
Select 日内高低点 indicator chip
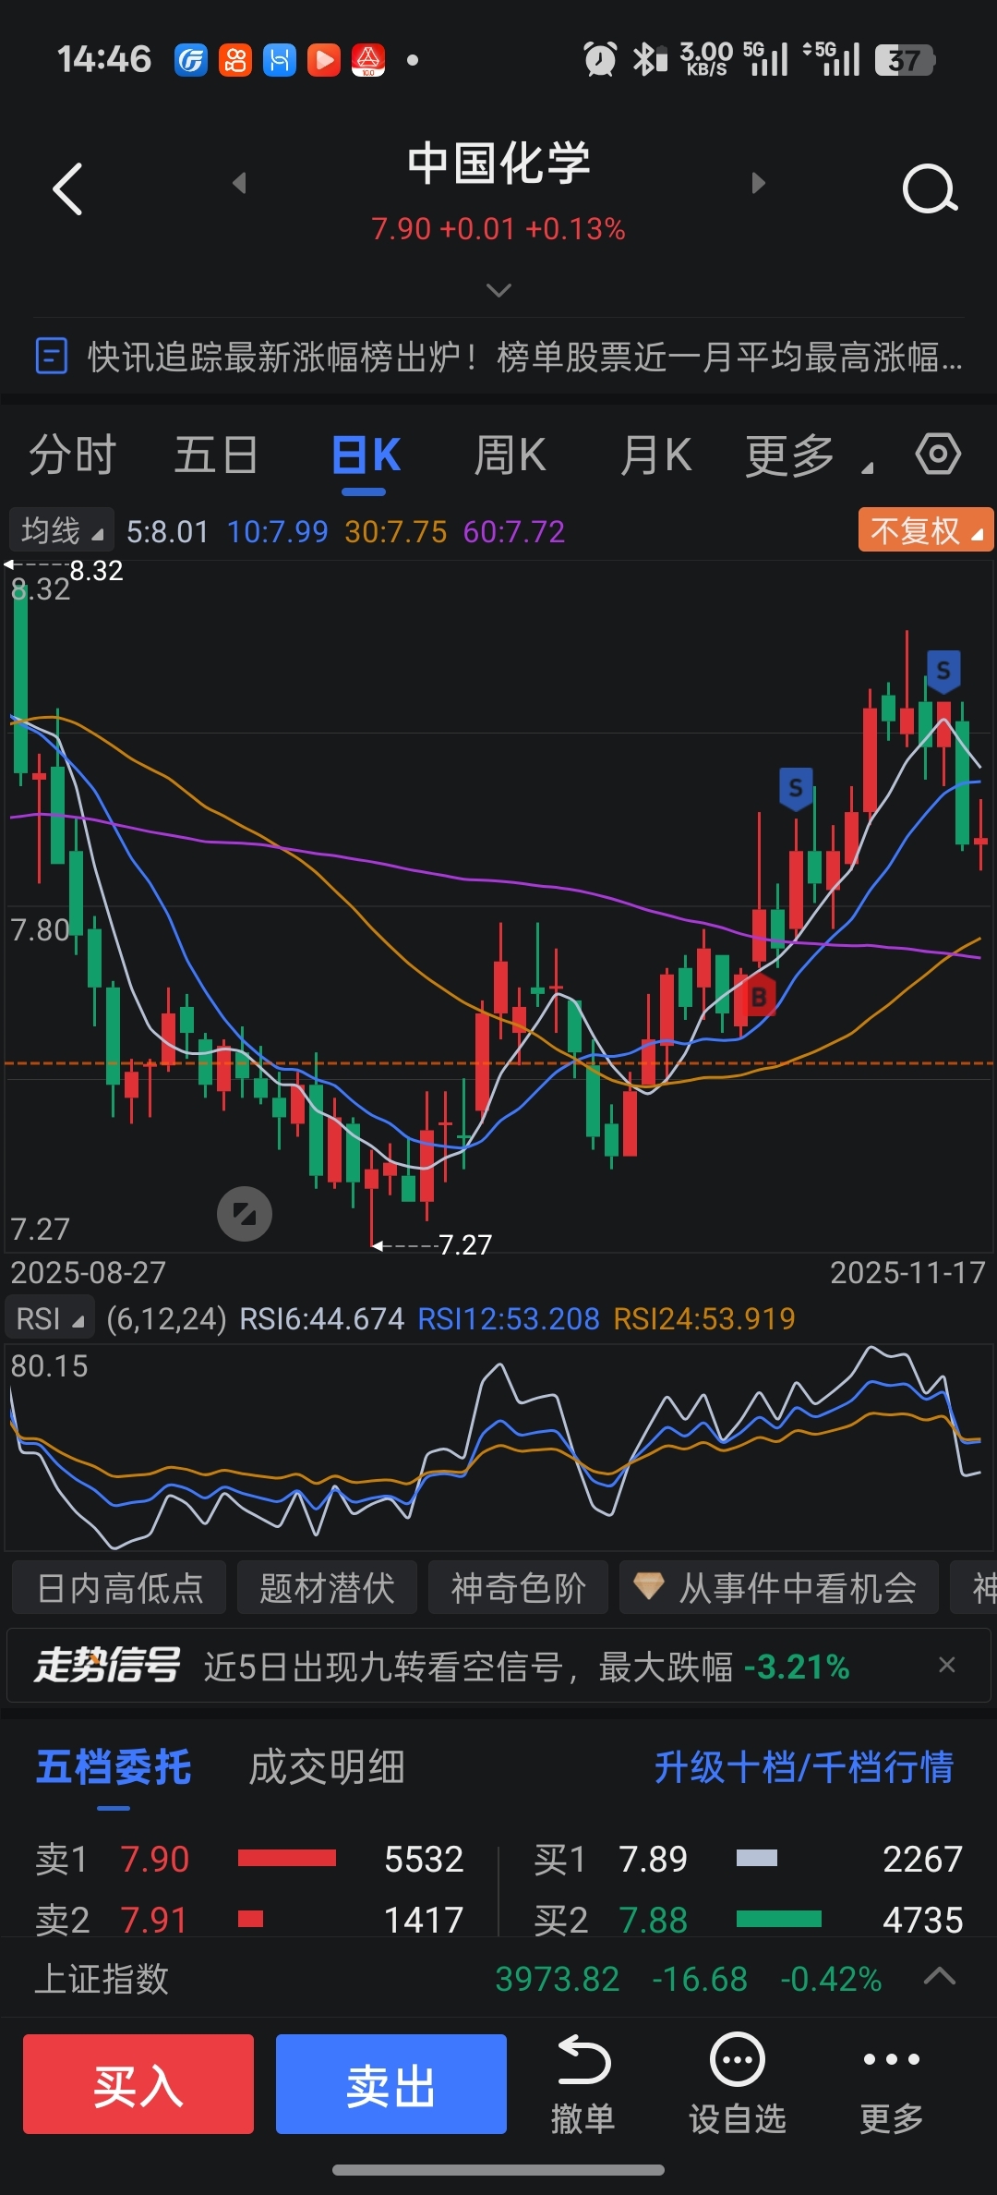[119, 1587]
